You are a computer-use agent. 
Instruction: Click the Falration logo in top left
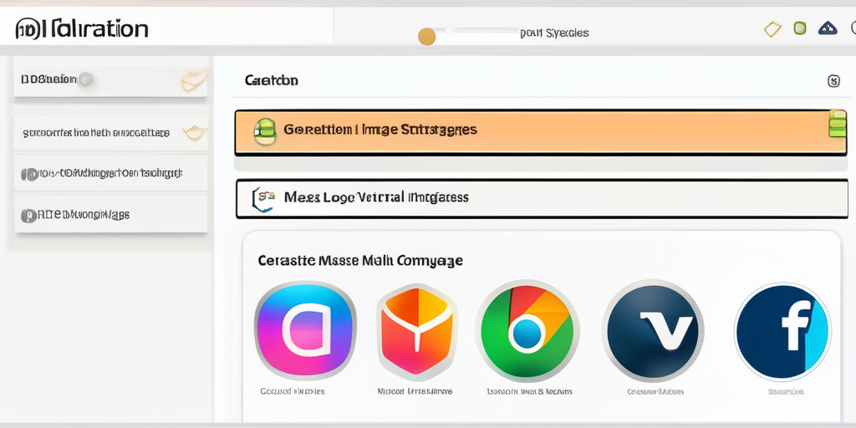[82, 28]
